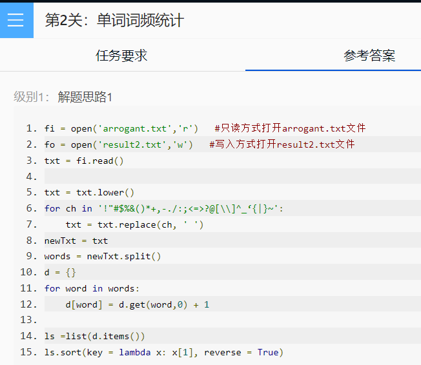Image resolution: width=421 pixels, height=365 pixels.
Task: Click code line opening arrogant.txt for reading
Action: click(121, 128)
